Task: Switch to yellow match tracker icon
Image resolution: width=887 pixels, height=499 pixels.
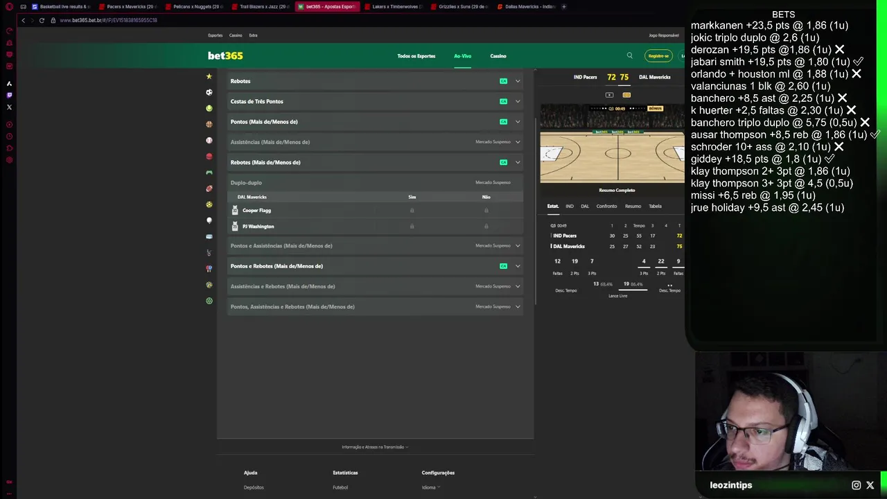Action: pos(626,95)
